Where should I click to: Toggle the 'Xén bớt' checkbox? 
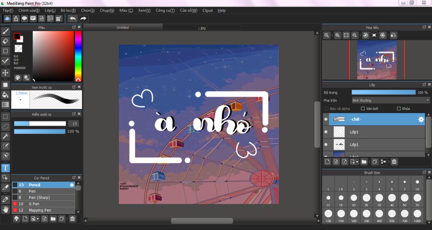click(363, 108)
